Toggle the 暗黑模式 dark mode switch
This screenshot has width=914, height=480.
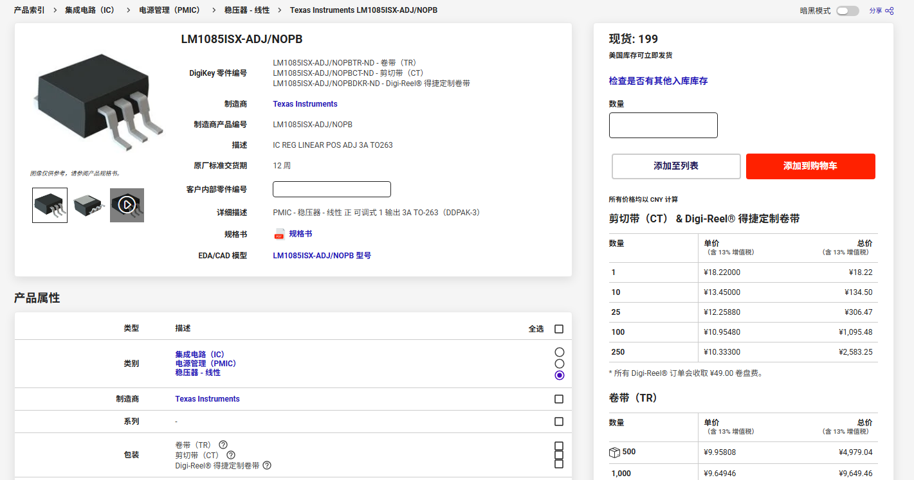(x=847, y=11)
